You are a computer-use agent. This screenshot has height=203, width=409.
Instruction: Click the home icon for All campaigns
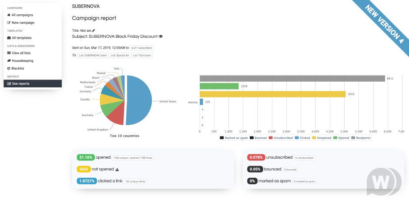tap(9, 15)
